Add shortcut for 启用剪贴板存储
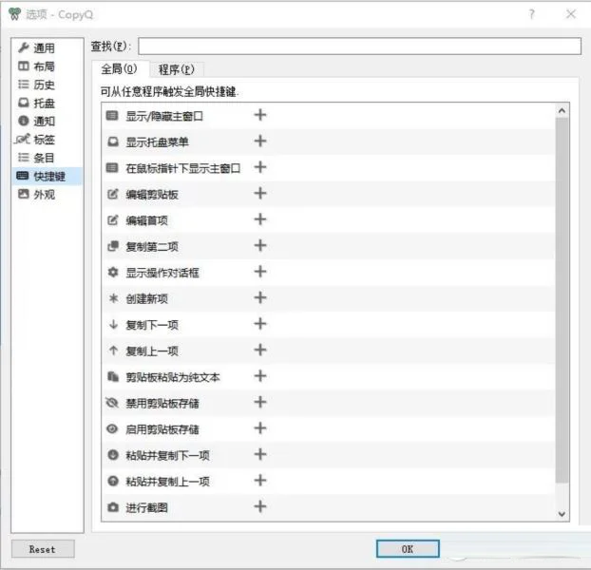591x570 pixels. coord(260,428)
